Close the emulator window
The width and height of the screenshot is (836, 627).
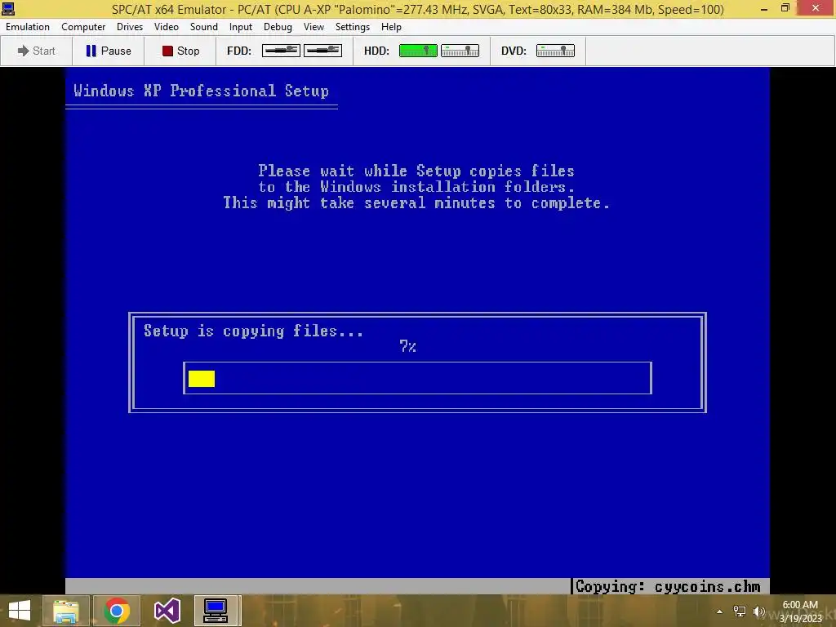pos(816,8)
